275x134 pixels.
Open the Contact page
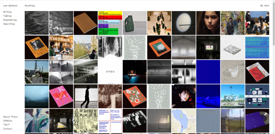(x=8, y=129)
